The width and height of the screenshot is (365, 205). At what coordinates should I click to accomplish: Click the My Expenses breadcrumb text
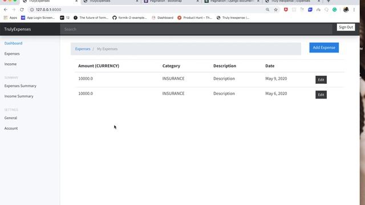click(x=107, y=49)
